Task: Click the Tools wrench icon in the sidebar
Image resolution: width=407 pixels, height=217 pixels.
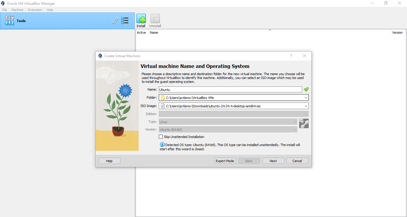Action: click(10, 21)
